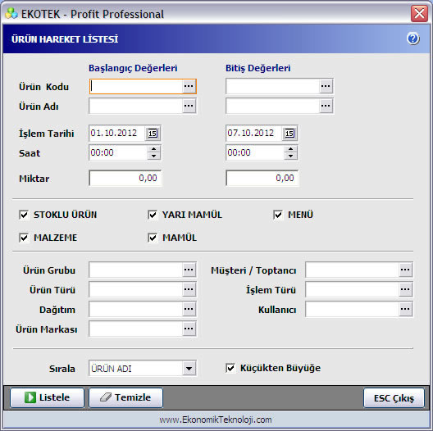
Task: Open Kullanıcı lookup button
Action: pyautogui.click(x=405, y=309)
